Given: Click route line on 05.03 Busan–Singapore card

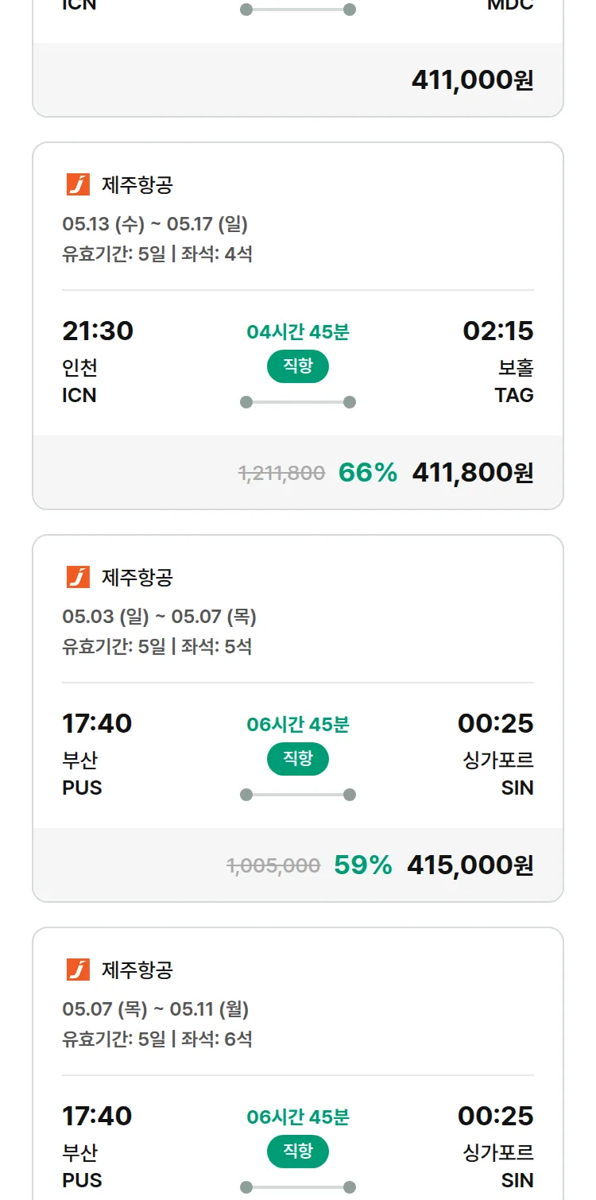Looking at the screenshot, I should point(297,795).
